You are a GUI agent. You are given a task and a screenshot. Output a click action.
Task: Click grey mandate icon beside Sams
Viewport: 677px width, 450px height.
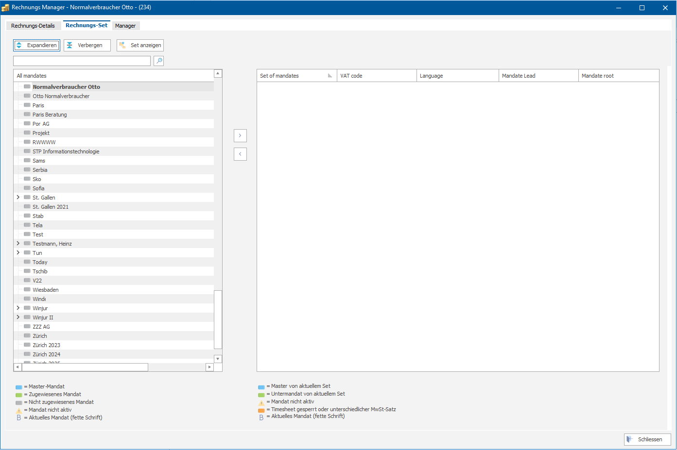tap(27, 160)
